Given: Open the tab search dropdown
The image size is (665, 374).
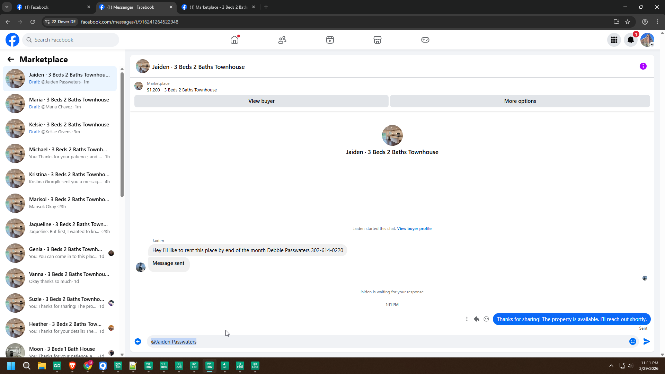Looking at the screenshot, I should click(7, 7).
